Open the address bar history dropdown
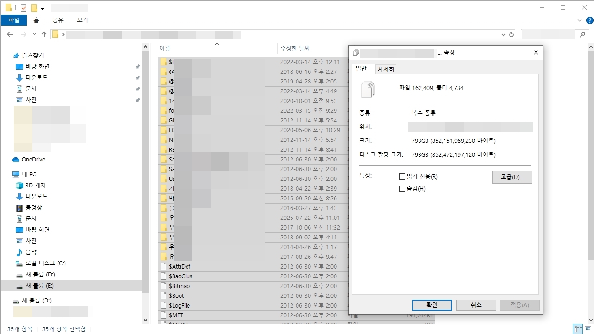This screenshot has height=334, width=594. (504, 34)
